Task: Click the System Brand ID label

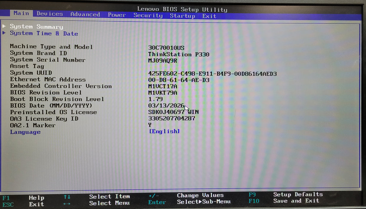Action: click(x=38, y=53)
